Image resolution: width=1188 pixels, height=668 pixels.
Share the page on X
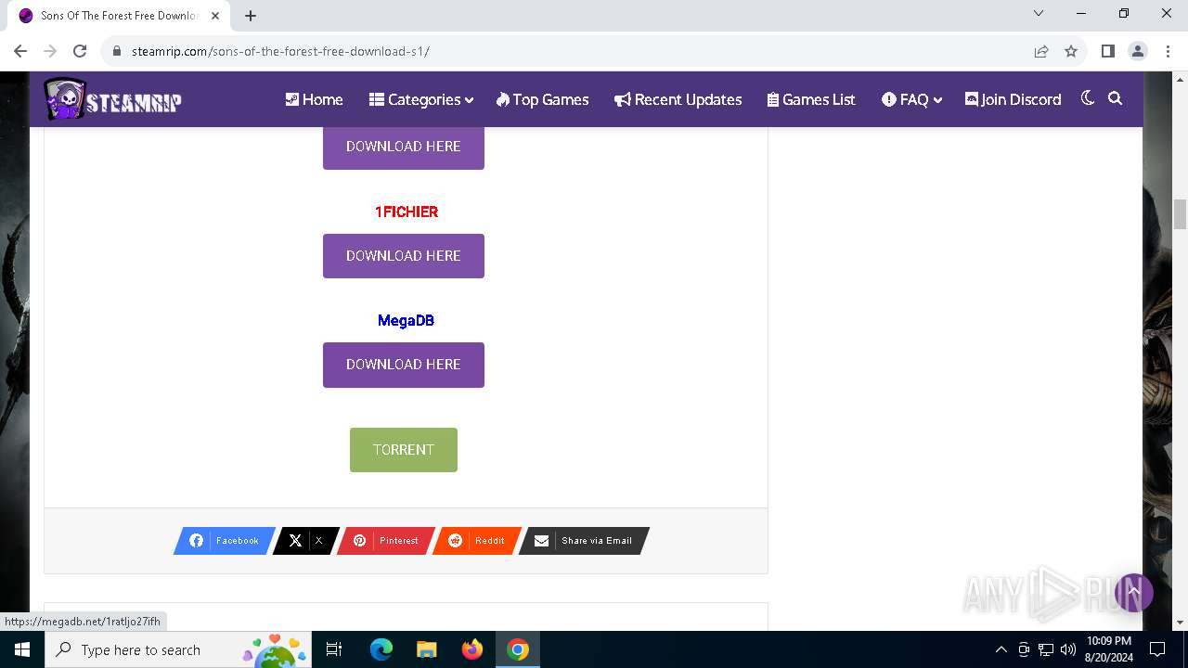(306, 541)
